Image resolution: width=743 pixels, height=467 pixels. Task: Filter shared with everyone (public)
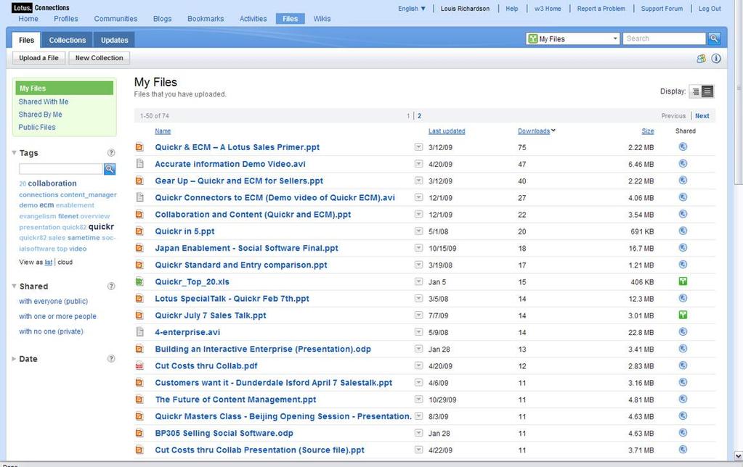pyautogui.click(x=54, y=302)
